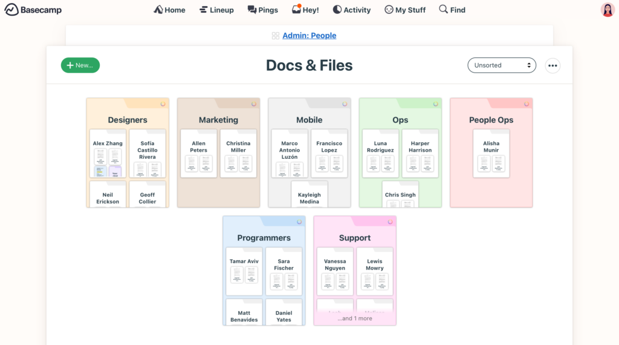This screenshot has height=345, width=619.
Task: Open the Hey! notifications menu
Action: point(305,10)
